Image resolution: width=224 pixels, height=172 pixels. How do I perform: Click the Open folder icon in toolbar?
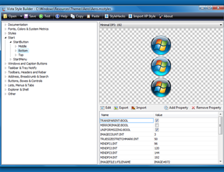[5, 16]
